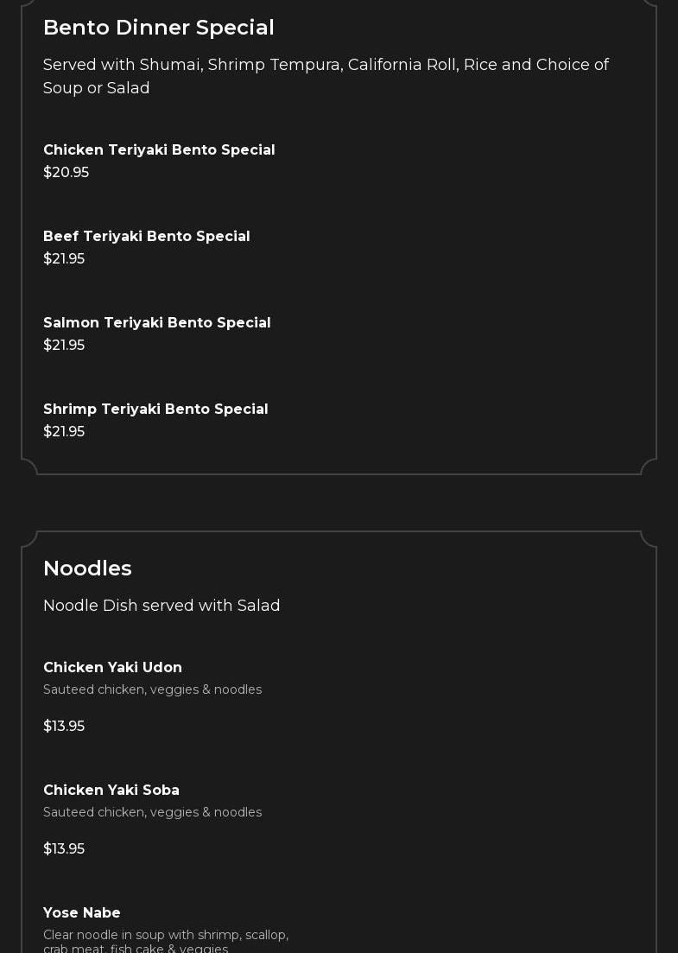Click "Noodle Dish served with Salad" text
The height and width of the screenshot is (953, 678).
tap(162, 606)
